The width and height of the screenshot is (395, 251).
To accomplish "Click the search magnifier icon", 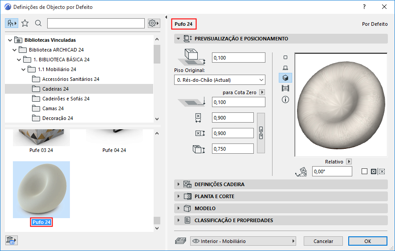I will click(x=38, y=24).
